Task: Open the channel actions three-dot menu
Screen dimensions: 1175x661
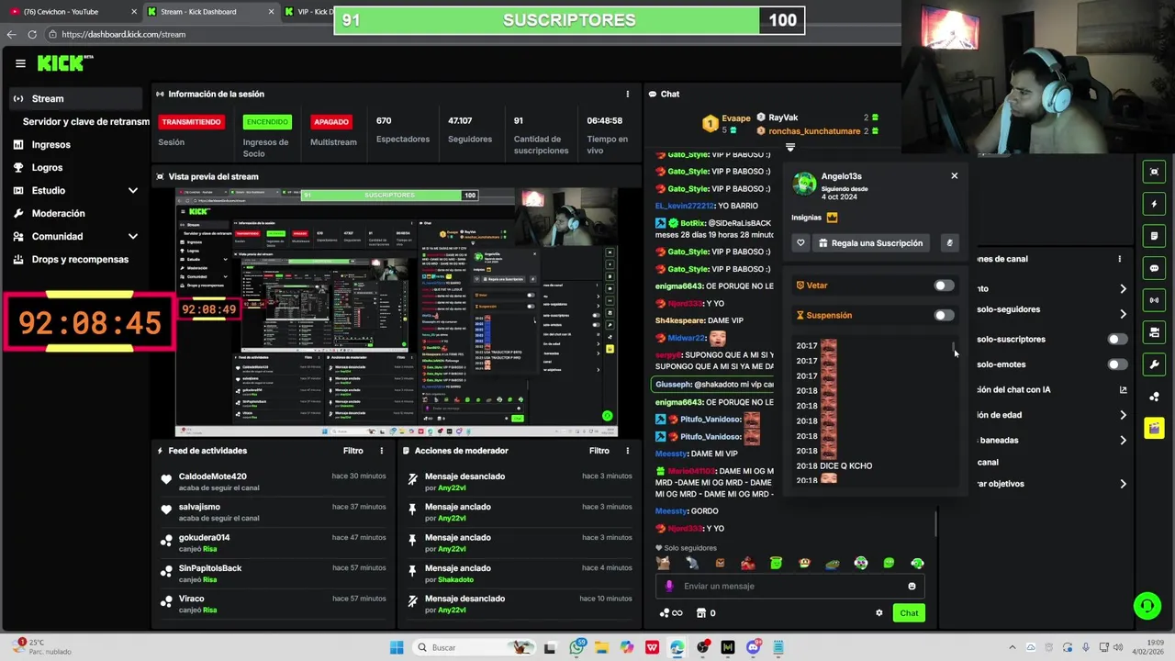Action: pyautogui.click(x=1120, y=259)
